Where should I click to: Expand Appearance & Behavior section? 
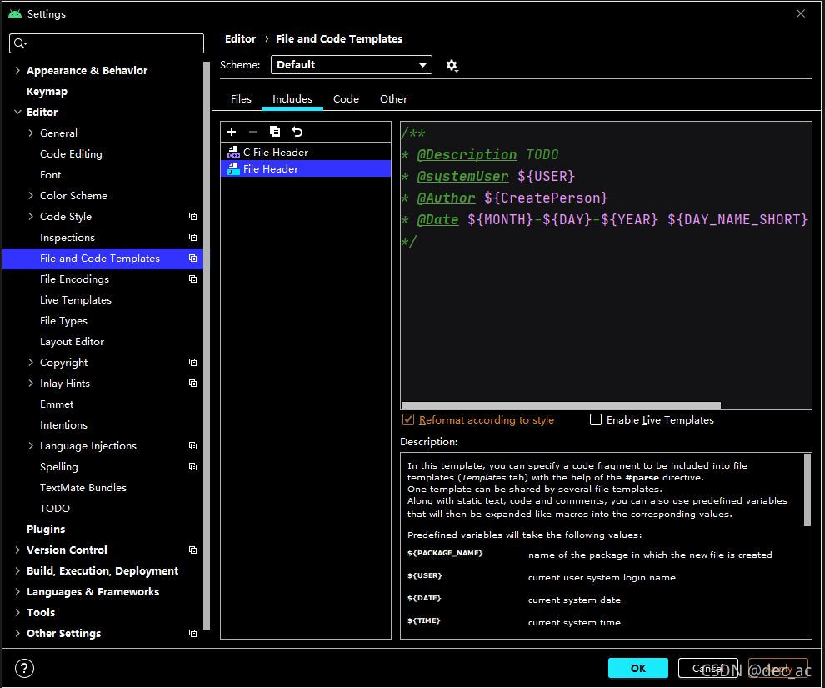[x=17, y=70]
